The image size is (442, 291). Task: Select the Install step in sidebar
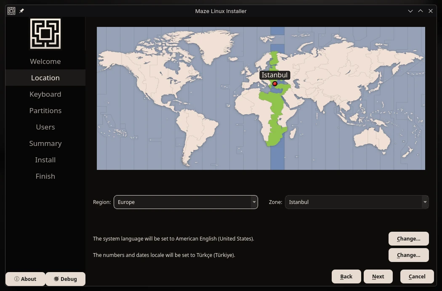[x=45, y=160]
